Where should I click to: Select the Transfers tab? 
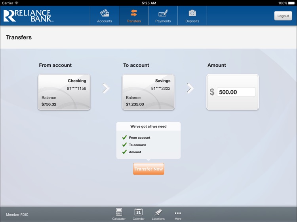click(134, 16)
